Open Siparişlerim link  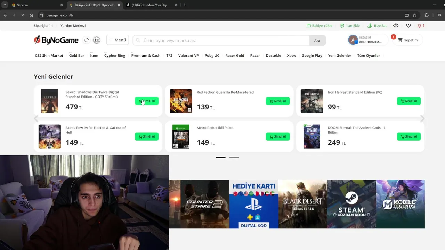click(x=43, y=26)
